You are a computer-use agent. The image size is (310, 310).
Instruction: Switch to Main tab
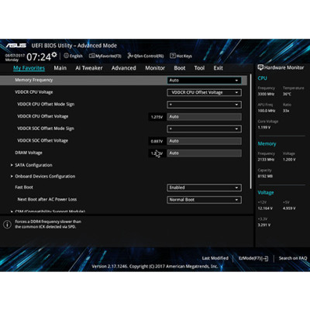tap(60, 68)
